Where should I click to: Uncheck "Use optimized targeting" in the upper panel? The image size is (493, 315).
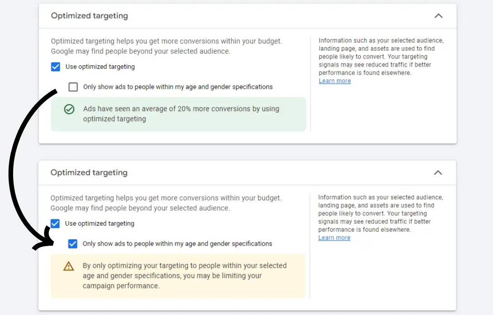55,67
